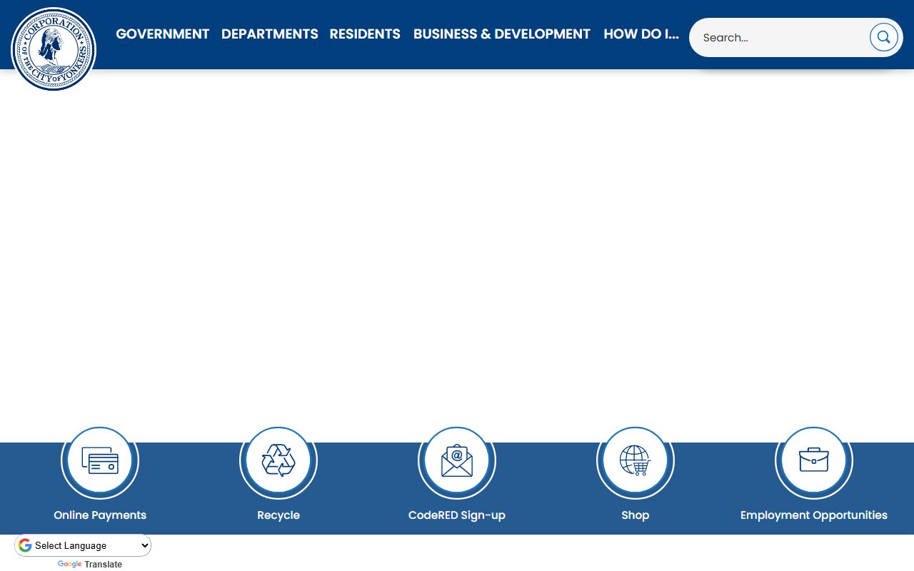914x571 pixels.
Task: Expand the Government menu
Action: point(162,34)
